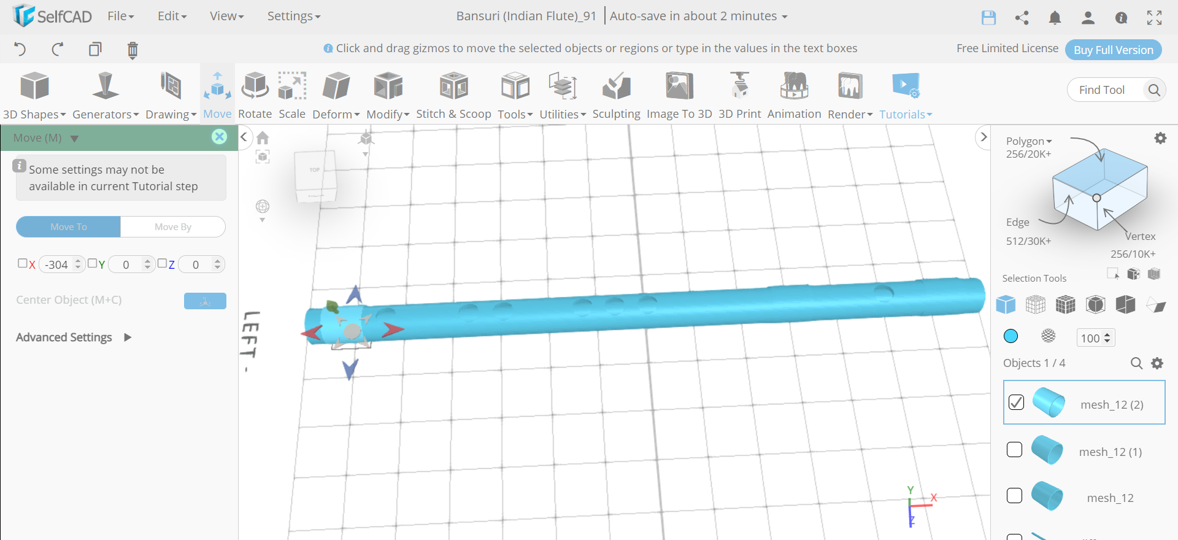Click the Undo arrow icon

click(x=20, y=49)
